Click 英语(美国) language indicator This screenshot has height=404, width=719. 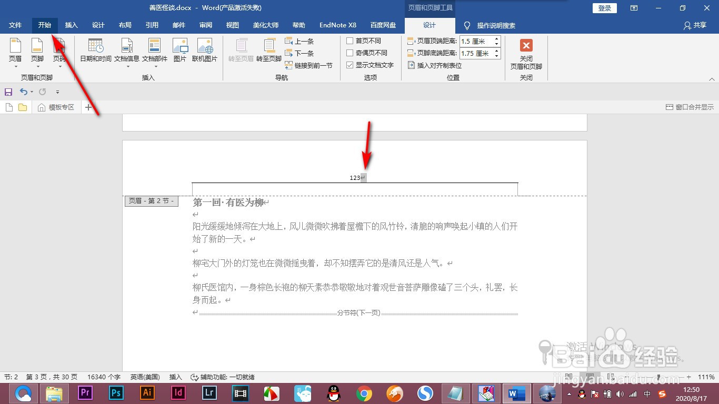coord(145,377)
